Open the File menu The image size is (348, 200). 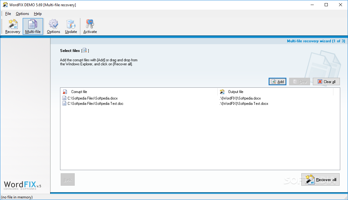(8, 13)
